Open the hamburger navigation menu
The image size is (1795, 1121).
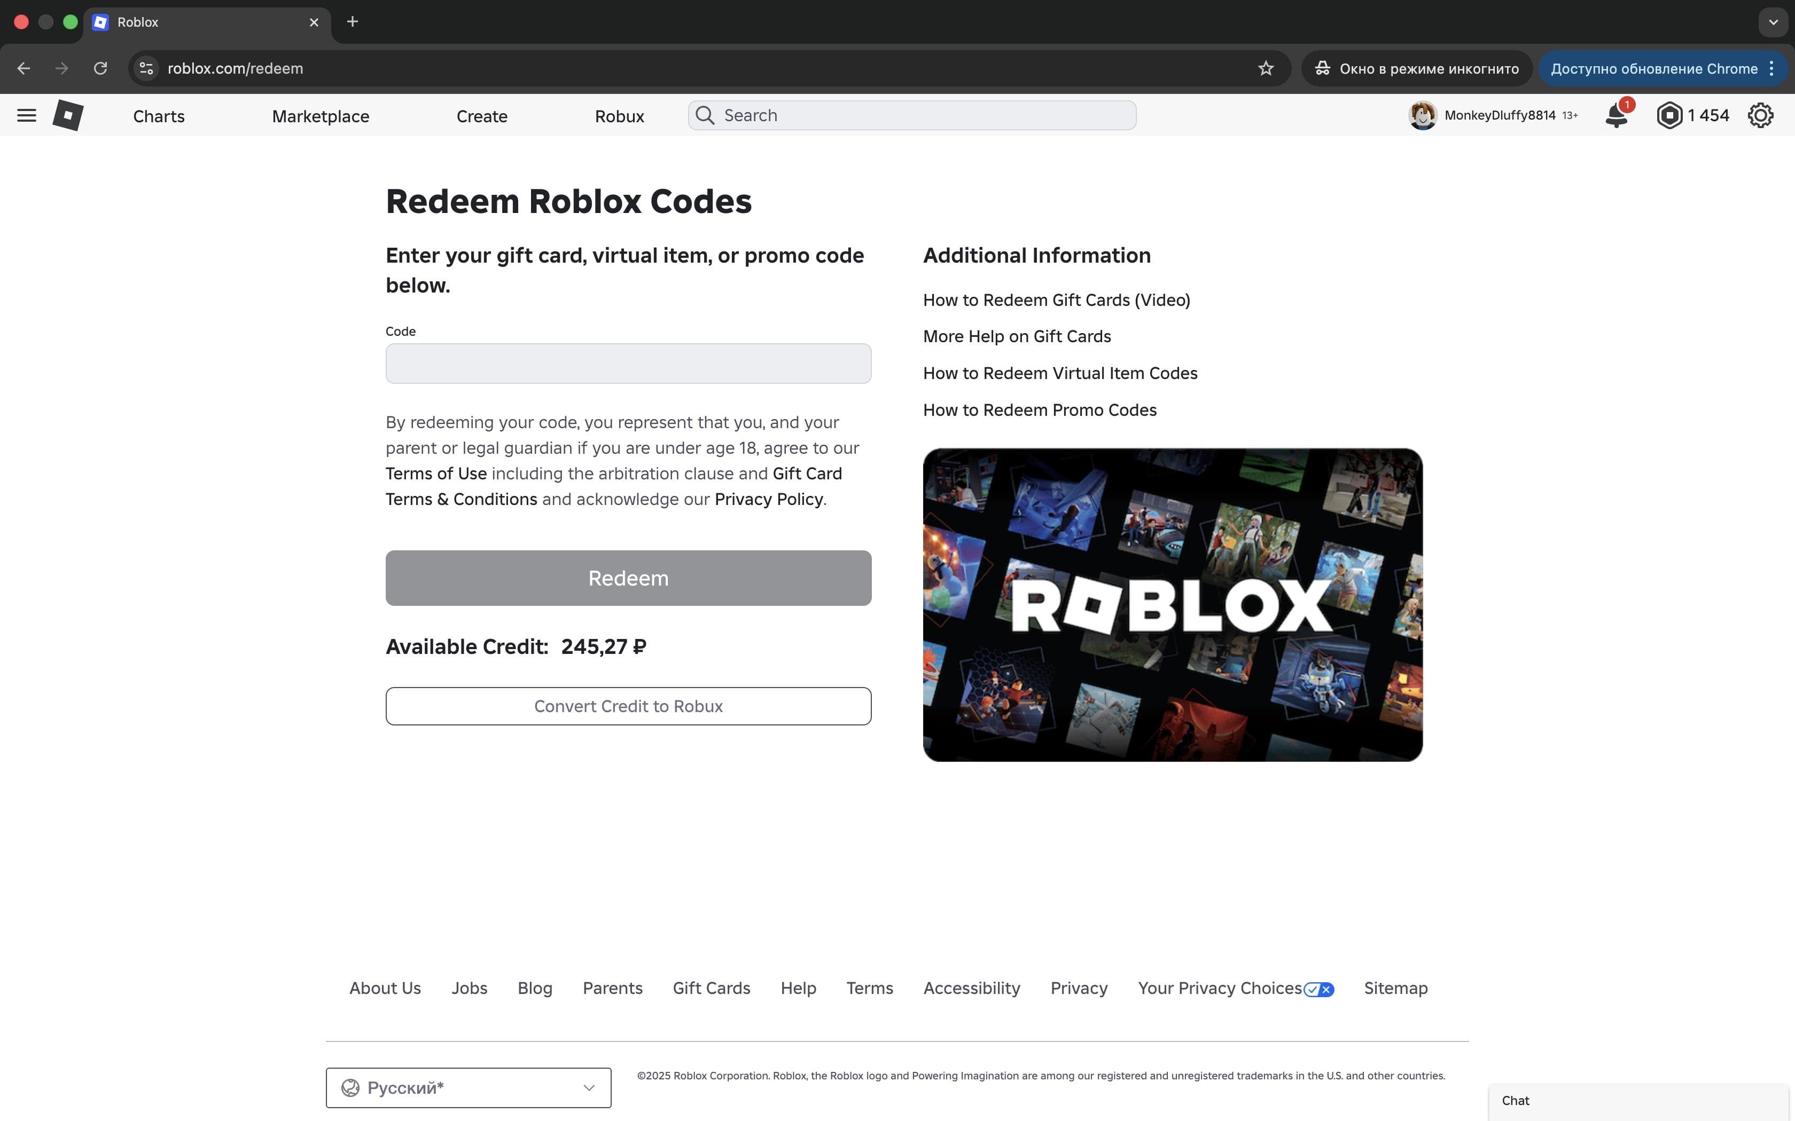(27, 115)
